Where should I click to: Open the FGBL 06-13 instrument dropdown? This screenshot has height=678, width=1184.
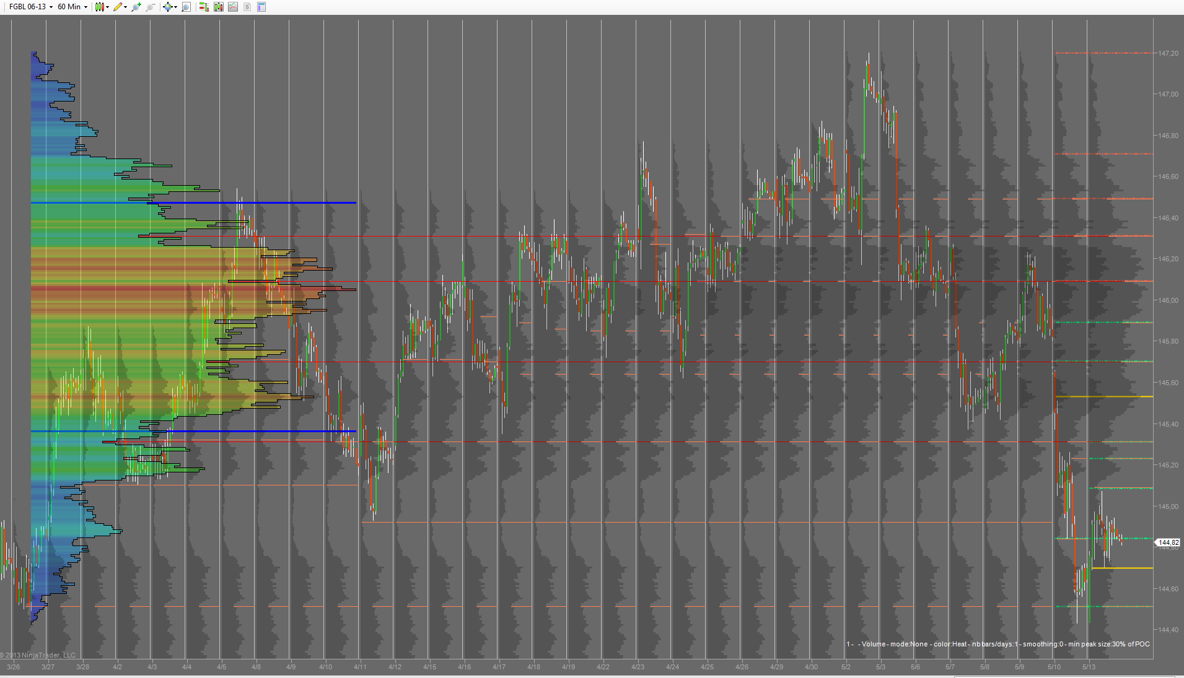30,7
